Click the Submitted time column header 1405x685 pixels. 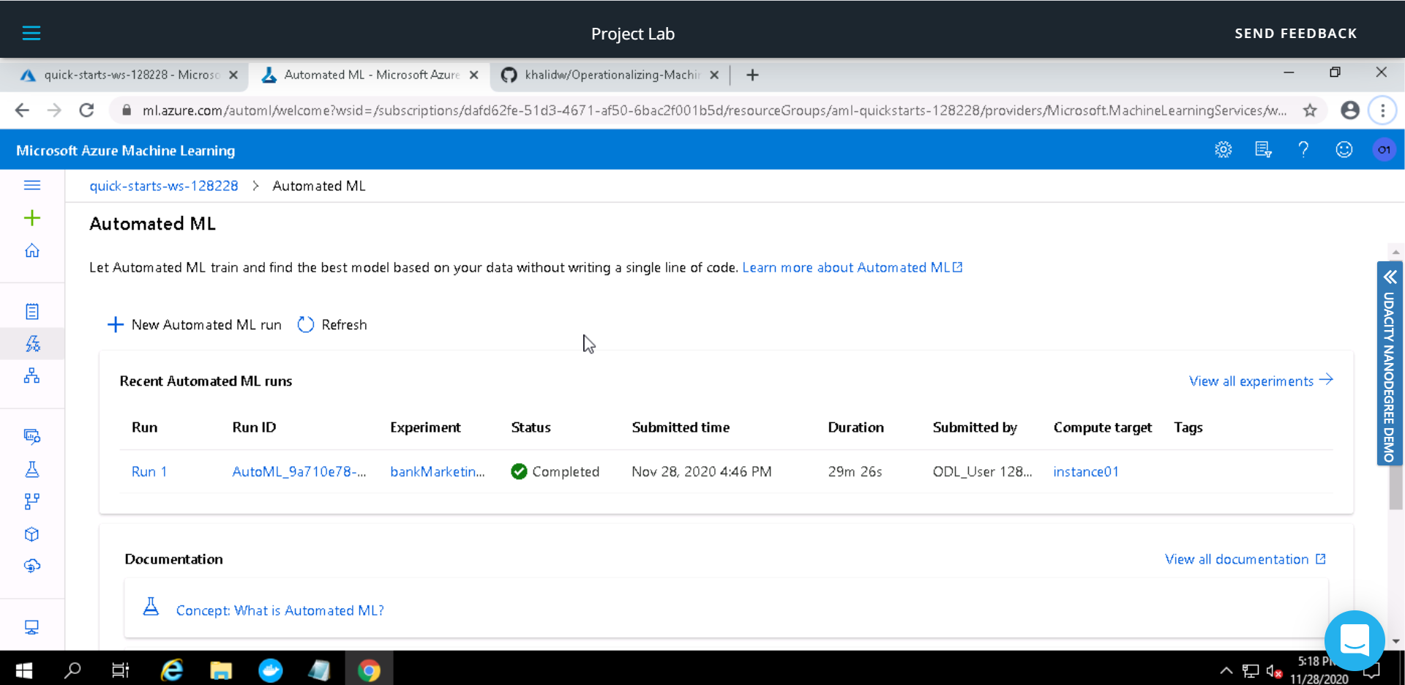point(681,427)
